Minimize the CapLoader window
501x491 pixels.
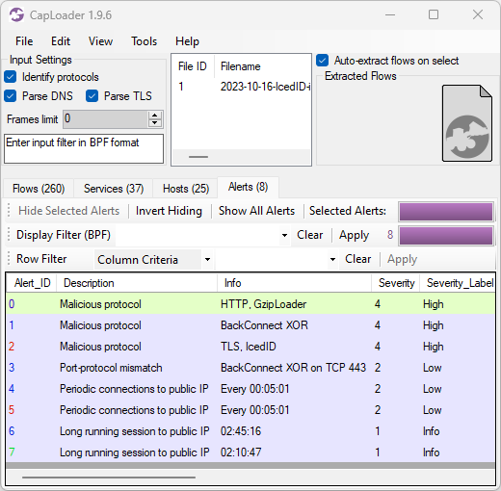(x=390, y=14)
